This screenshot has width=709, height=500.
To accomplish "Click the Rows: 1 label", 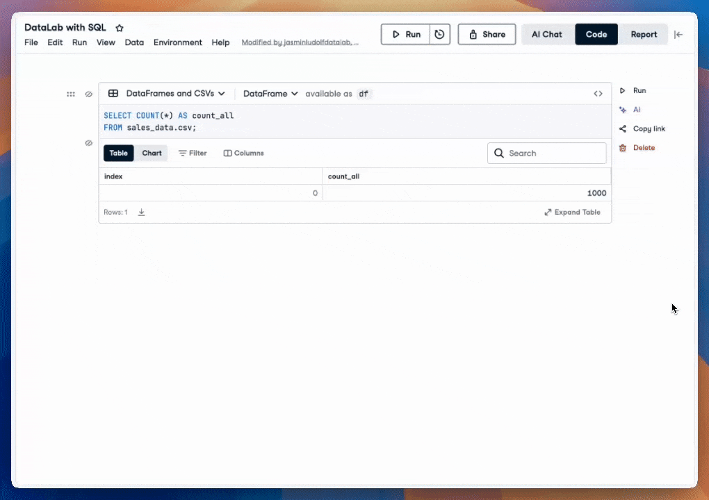I will [116, 212].
